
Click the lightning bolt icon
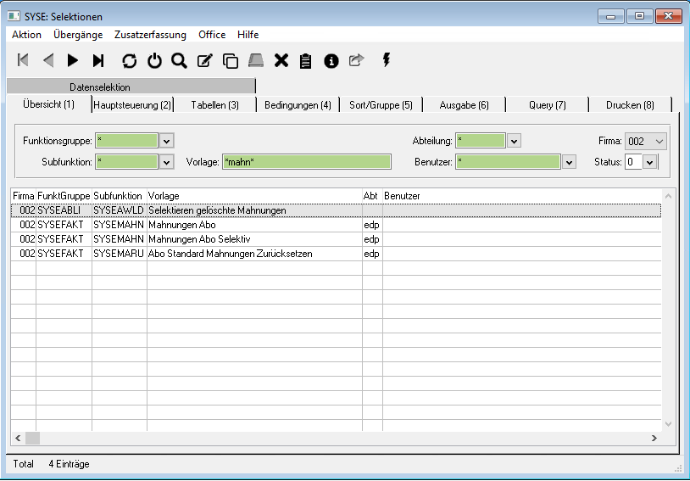tap(387, 60)
